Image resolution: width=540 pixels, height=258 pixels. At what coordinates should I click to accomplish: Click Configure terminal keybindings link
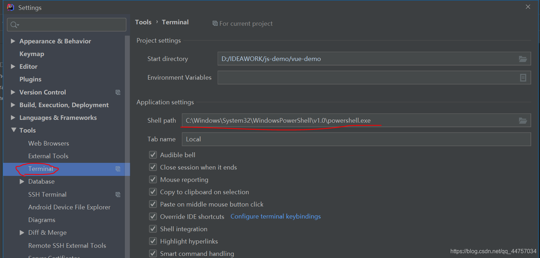point(276,216)
